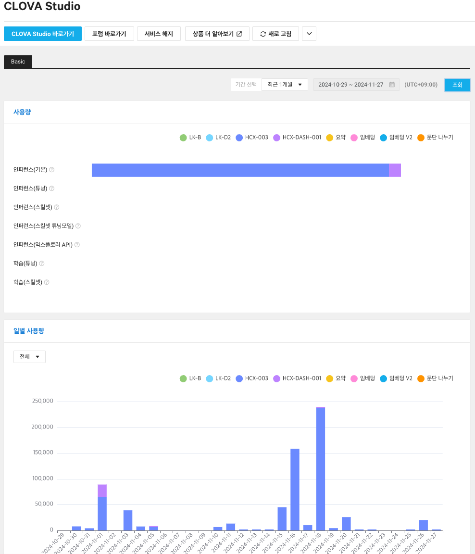This screenshot has width=475, height=554.
Task: Click help icon next to 인퍼런스(튜닝)
Action: point(51,189)
